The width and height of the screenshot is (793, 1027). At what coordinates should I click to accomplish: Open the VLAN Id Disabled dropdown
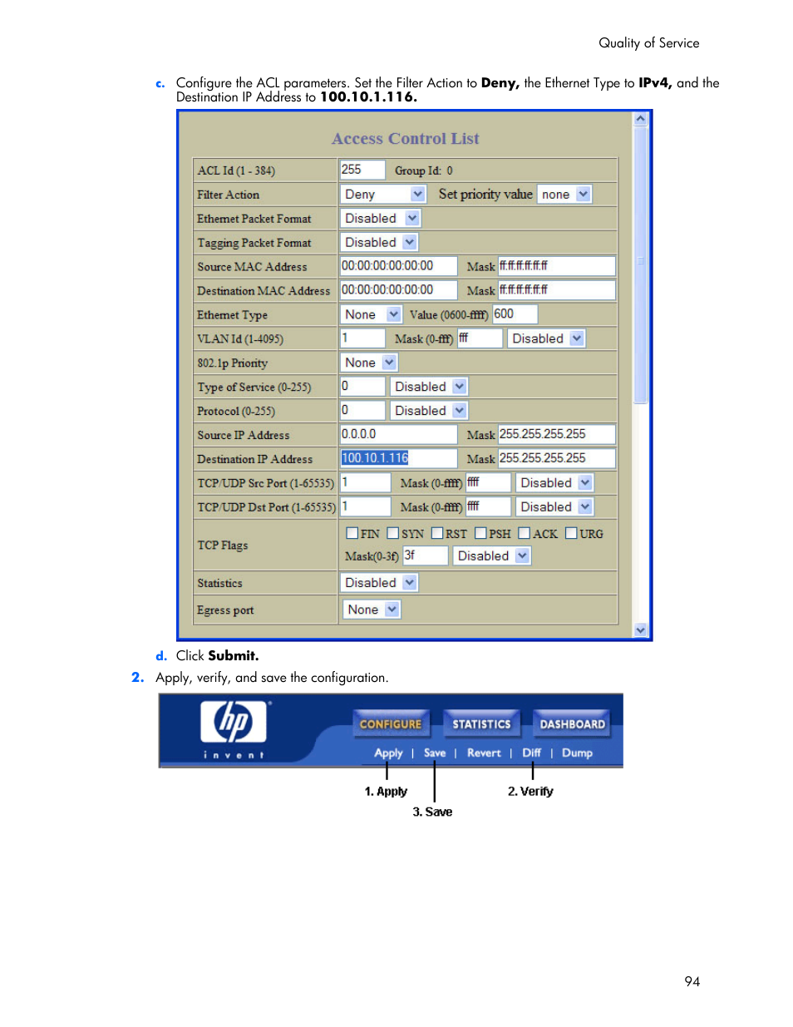click(x=547, y=338)
